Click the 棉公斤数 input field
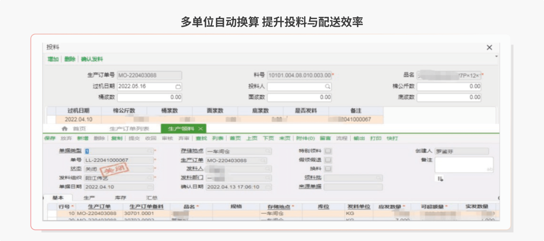Image resolution: width=544 pixels, height=241 pixels. pos(448,86)
